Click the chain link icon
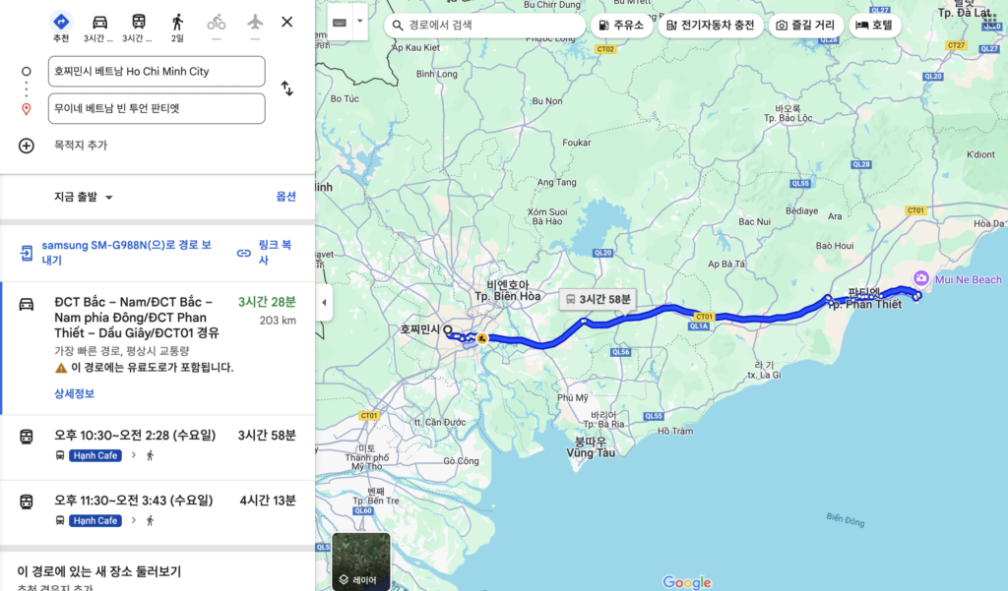 [x=244, y=253]
